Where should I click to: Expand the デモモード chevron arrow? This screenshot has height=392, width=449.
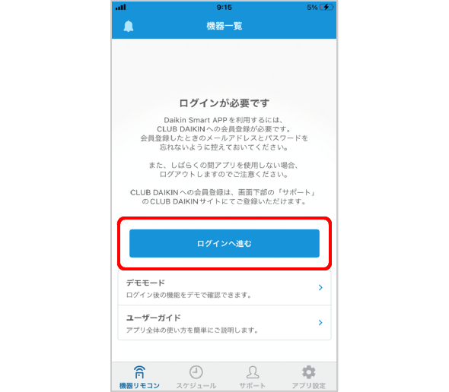(x=320, y=288)
